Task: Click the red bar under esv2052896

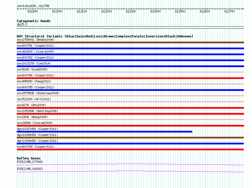Action: 130,114
